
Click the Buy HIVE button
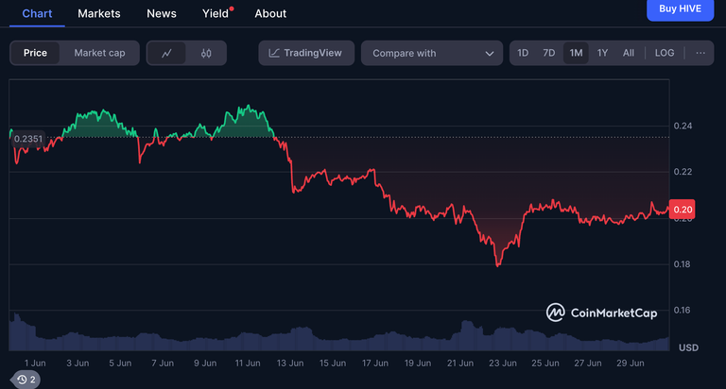(x=680, y=8)
